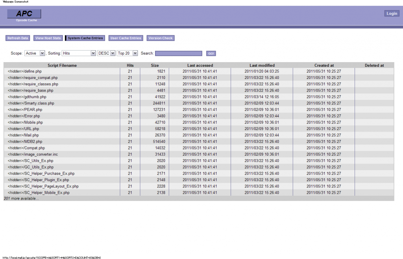
Task: Click size value 14032 for Compat.php
Action: point(160,148)
